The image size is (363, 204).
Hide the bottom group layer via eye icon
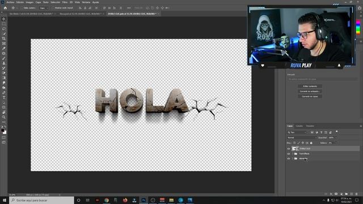coord(289,159)
